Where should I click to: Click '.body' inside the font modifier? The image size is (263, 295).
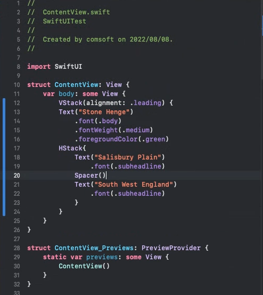[x=108, y=121]
